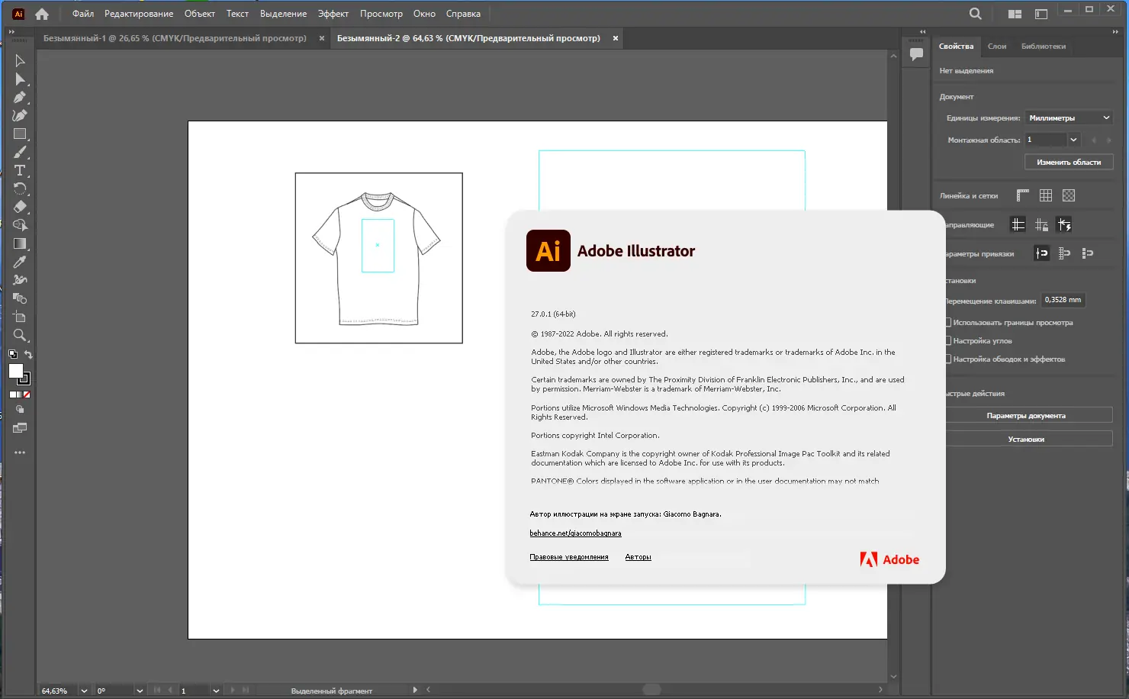Enable 'Настройка углов' checkbox
This screenshot has width=1129, height=699.
click(948, 341)
